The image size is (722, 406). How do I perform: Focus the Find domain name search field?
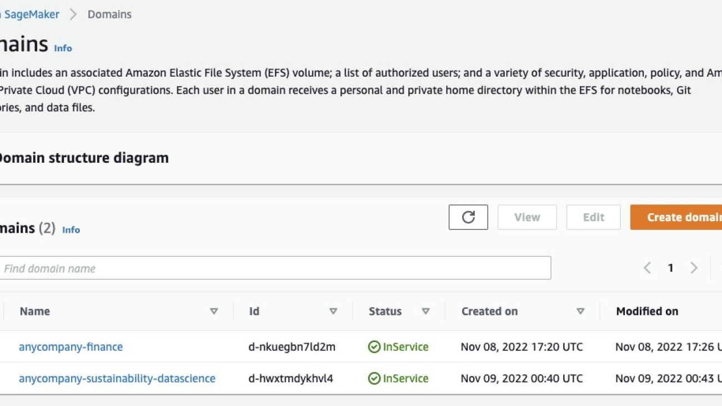coord(275,268)
